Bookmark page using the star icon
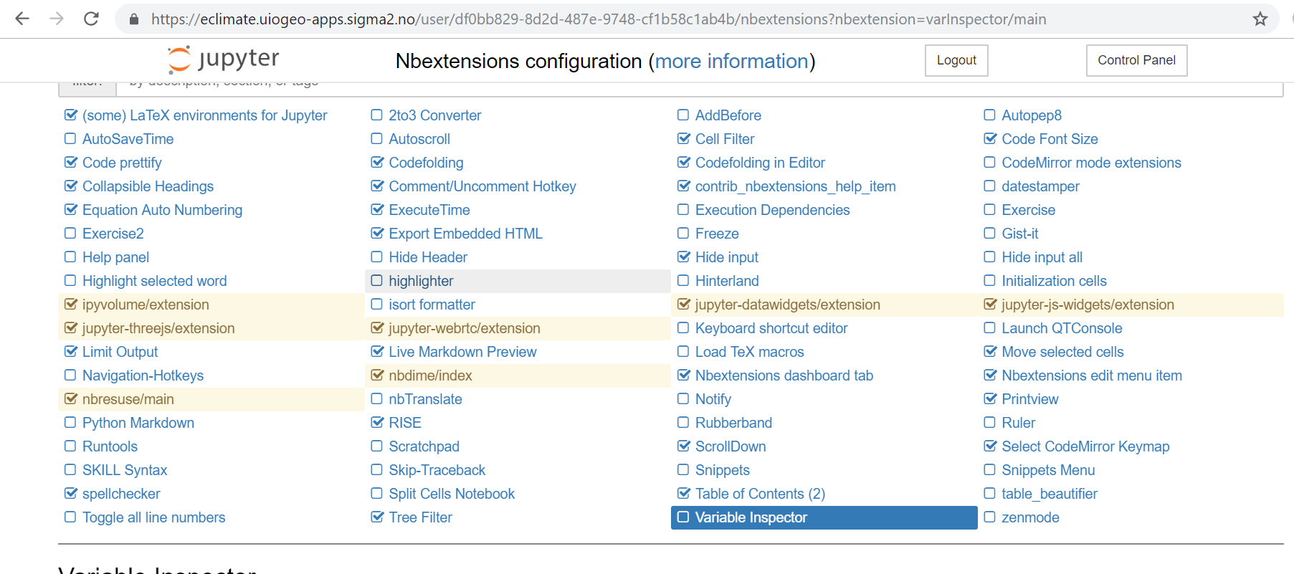 pos(1260,19)
